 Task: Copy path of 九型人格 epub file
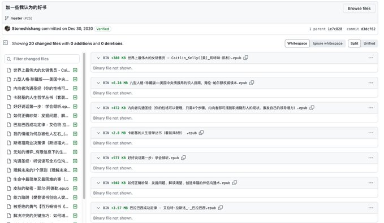[252, 82]
